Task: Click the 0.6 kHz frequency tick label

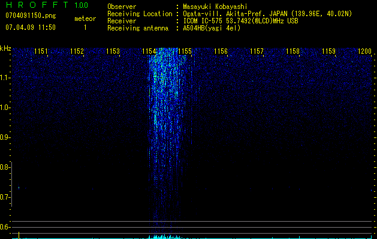Action: click(5, 227)
